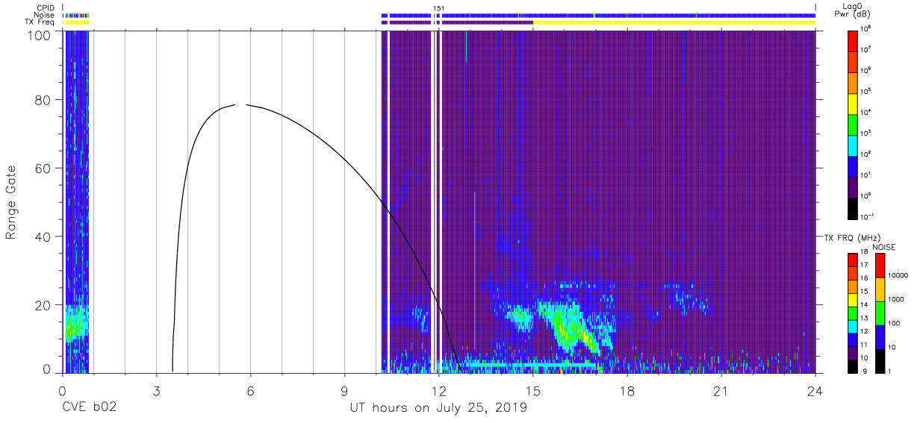This screenshot has width=917, height=423.
Task: Click the 20 tick on Range Gate axis
Action: [43, 305]
